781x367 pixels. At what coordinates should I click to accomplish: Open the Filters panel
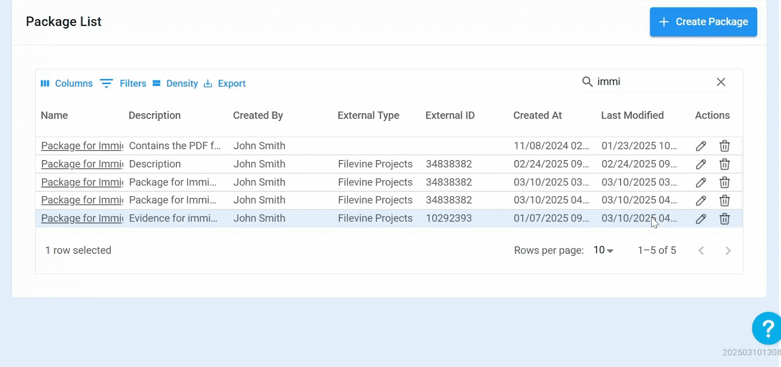pos(123,83)
